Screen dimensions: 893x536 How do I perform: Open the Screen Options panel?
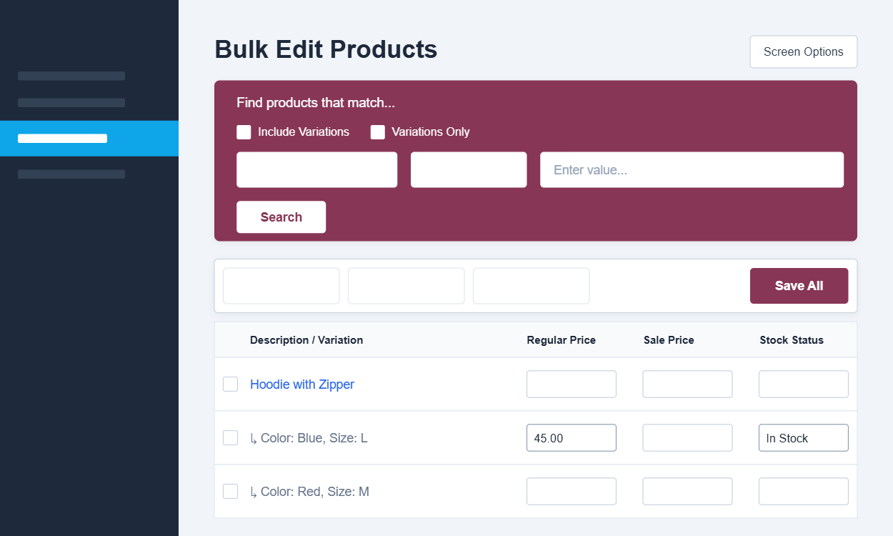click(803, 52)
